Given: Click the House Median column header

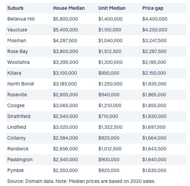Looking at the screenshot, I should pos(69,8).
